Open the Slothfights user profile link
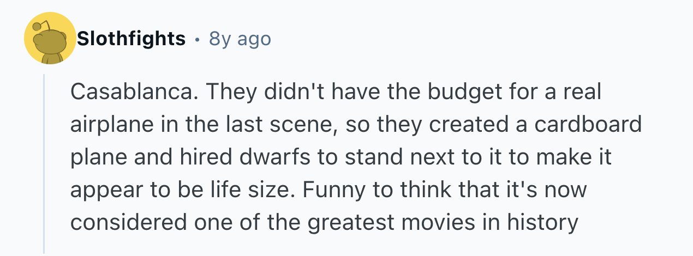This screenshot has height=256, width=693. 131,39
